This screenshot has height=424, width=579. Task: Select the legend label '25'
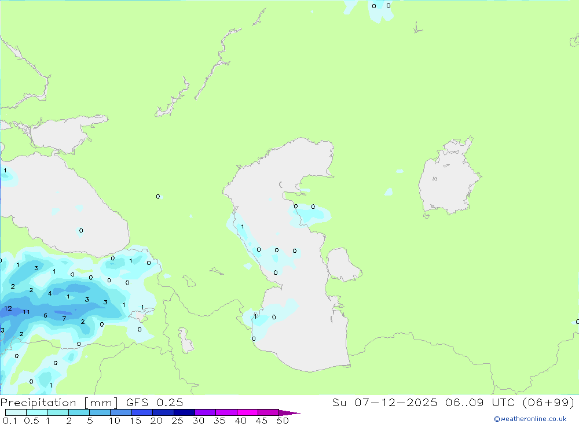click(177, 421)
